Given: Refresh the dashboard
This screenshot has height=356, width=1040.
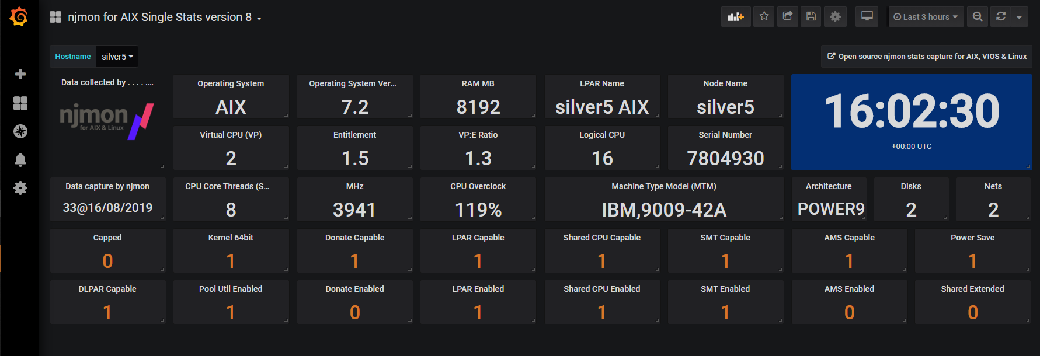Looking at the screenshot, I should pos(1001,17).
